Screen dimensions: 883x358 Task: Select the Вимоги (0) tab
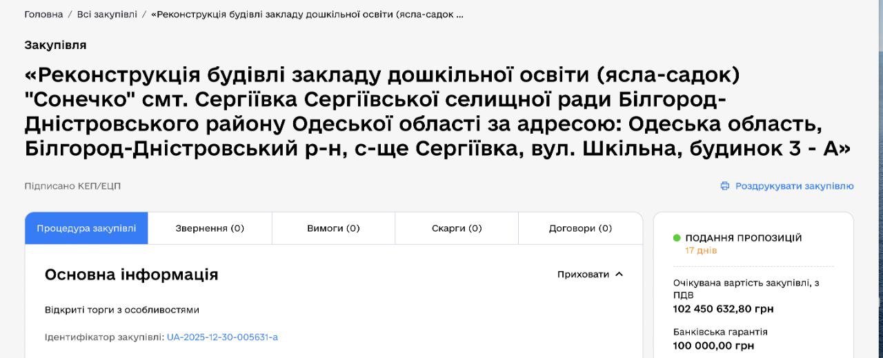pyautogui.click(x=333, y=228)
